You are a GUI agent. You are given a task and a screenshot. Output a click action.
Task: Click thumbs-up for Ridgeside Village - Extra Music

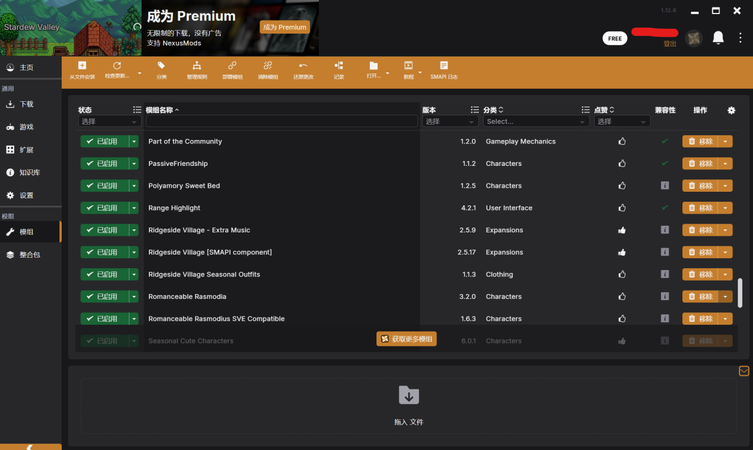[x=622, y=230]
